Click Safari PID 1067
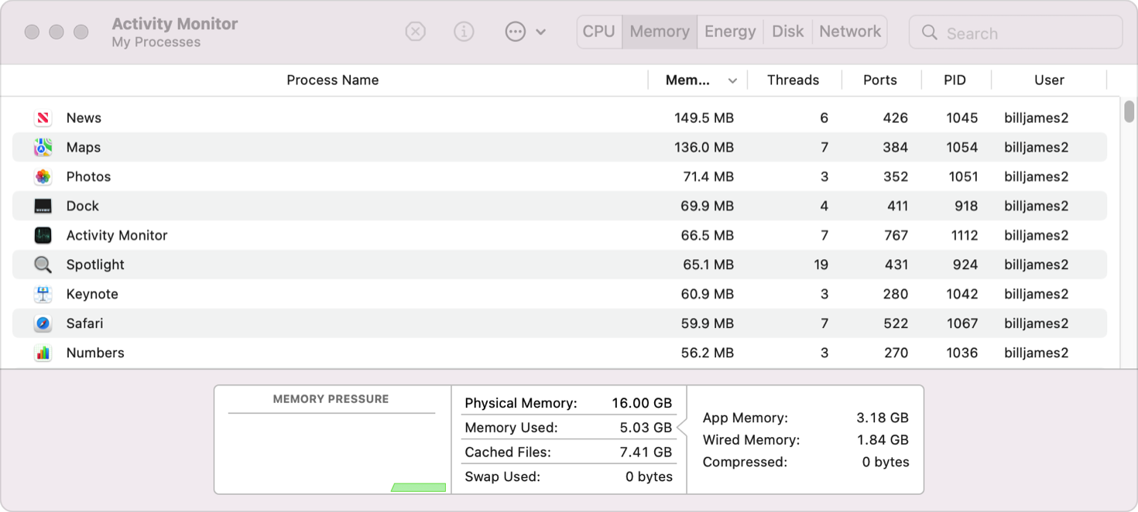This screenshot has height=512, width=1138. click(962, 323)
